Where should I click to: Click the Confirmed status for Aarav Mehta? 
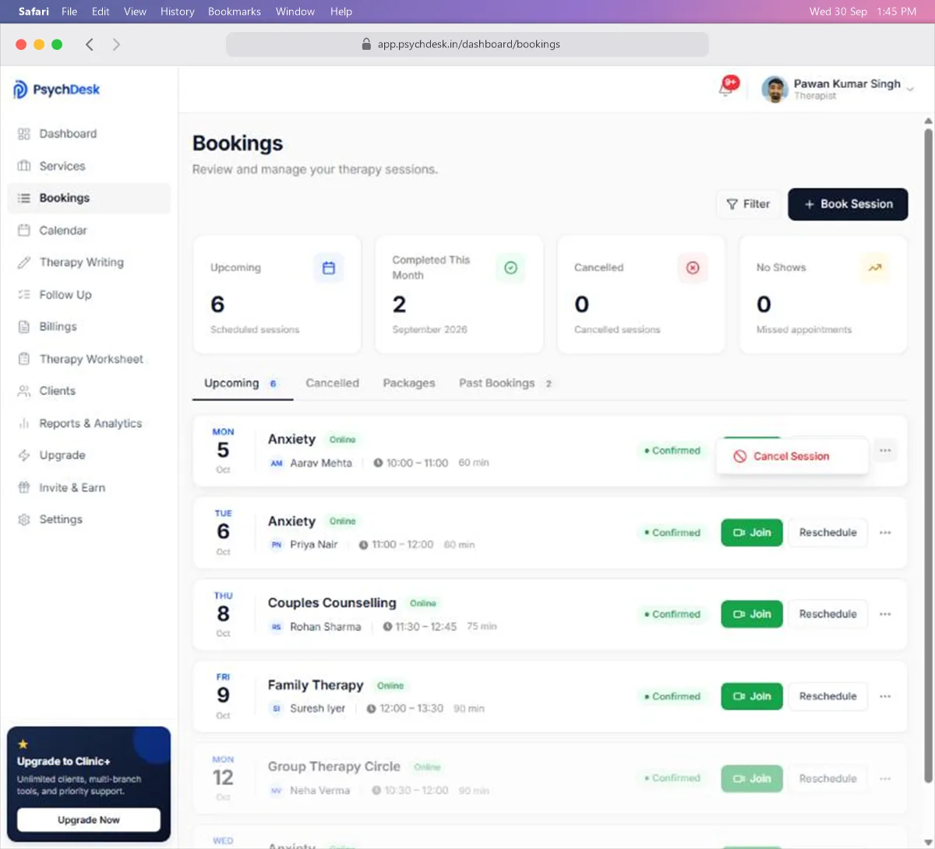tap(672, 451)
